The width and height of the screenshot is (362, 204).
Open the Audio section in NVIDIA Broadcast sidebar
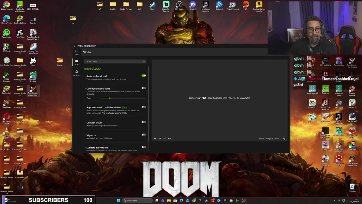tap(77, 52)
